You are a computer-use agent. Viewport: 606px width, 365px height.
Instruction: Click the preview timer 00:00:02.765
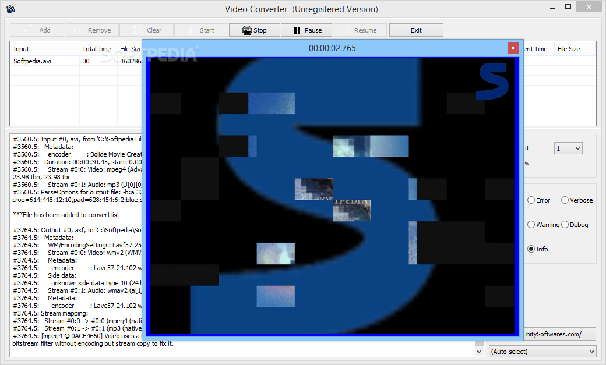(332, 48)
